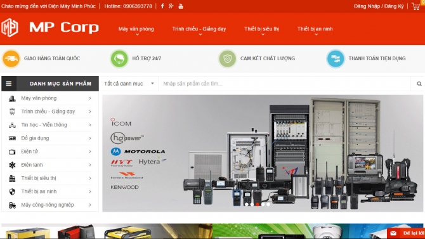Image resolution: width=425 pixels, height=239 pixels.
Task: Open the Tất cả danh mục dropdown
Action: pyautogui.click(x=129, y=84)
